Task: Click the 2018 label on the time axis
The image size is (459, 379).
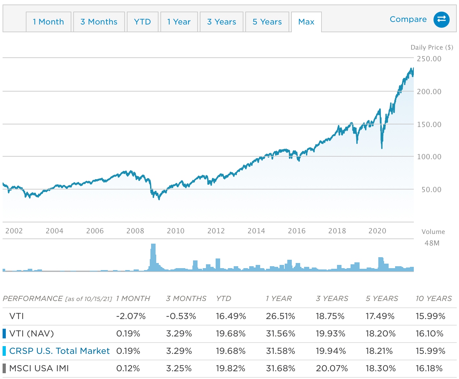Action: point(337,231)
